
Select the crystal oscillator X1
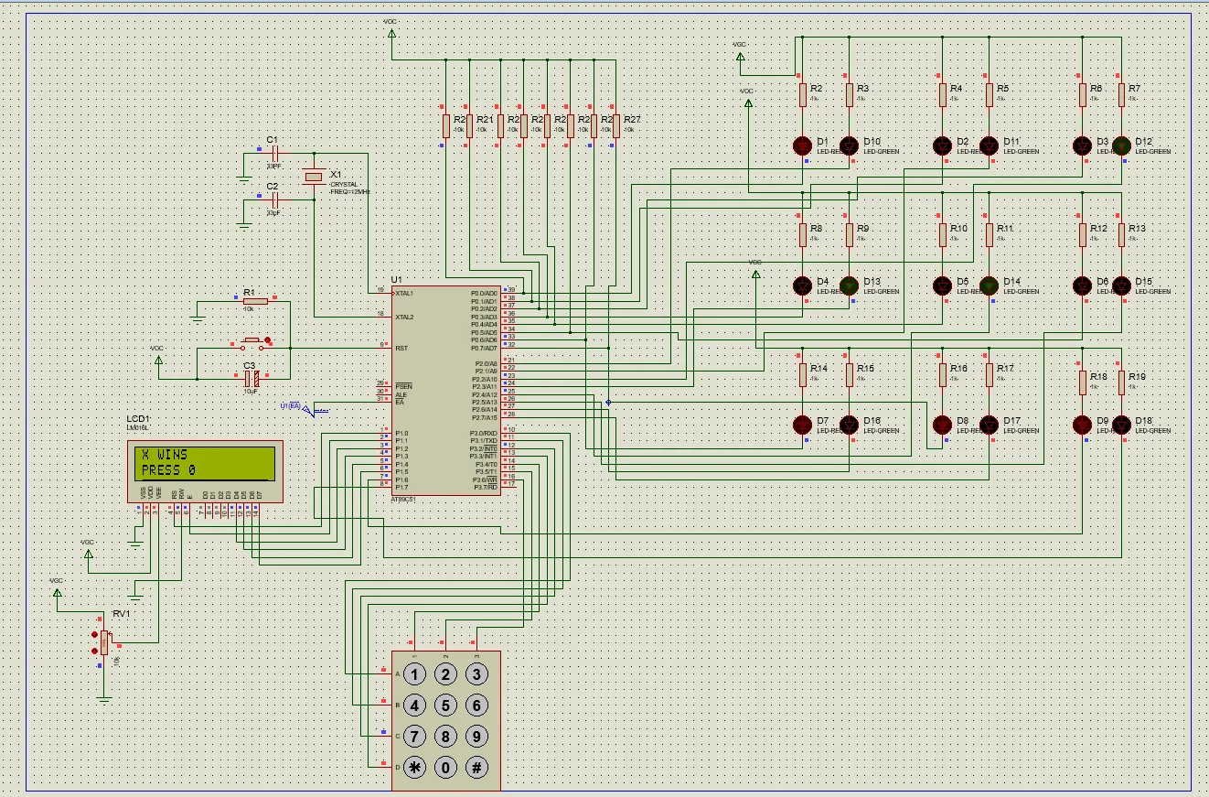point(314,176)
